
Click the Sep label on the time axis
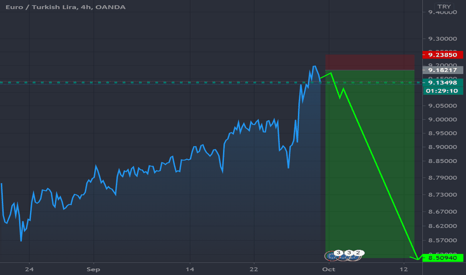(x=93, y=269)
